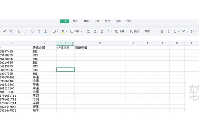Toggle underline formatting

(x=33, y=31)
